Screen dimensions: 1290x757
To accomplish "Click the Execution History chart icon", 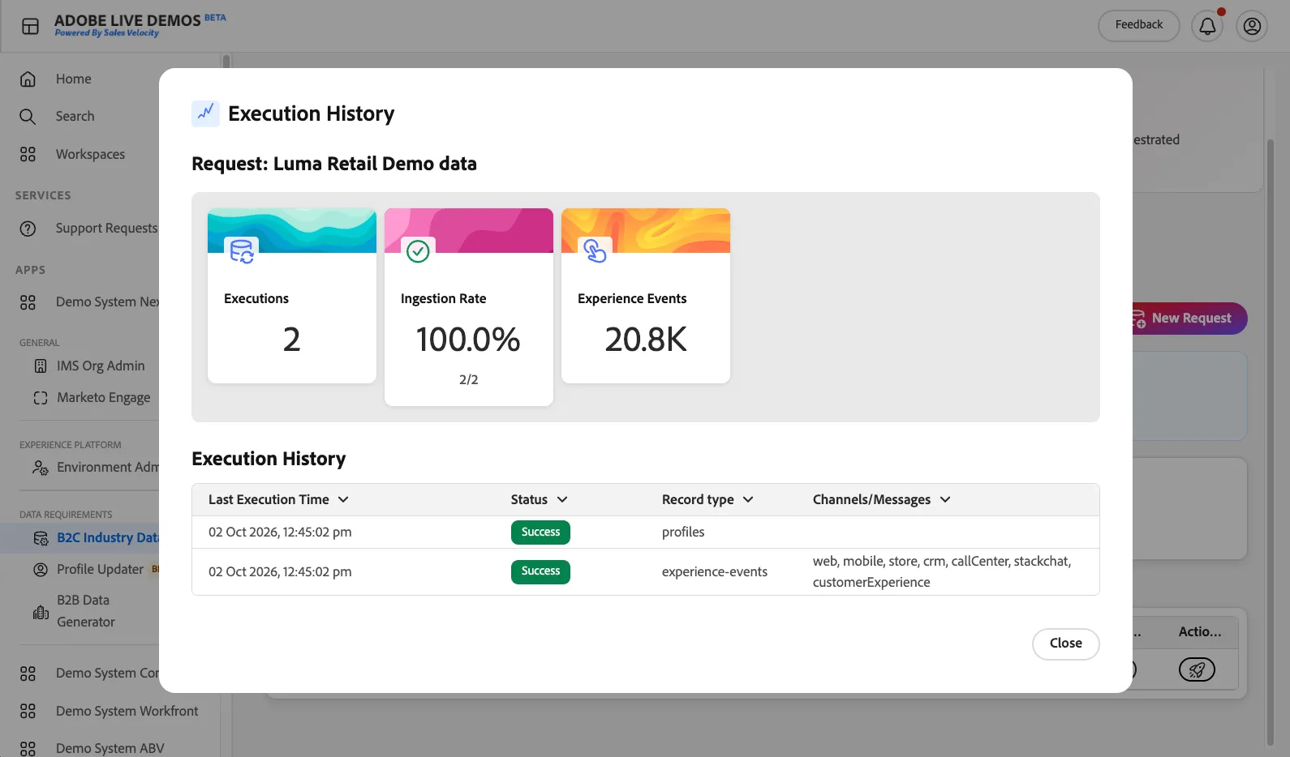I will point(205,113).
